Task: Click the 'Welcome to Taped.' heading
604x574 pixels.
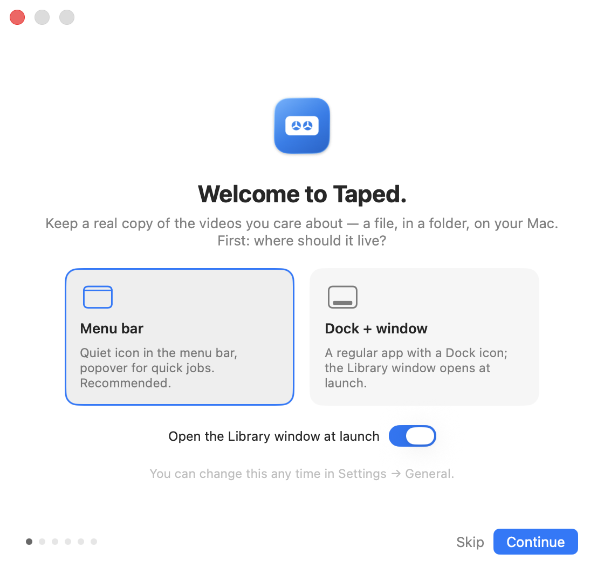Action: [302, 194]
